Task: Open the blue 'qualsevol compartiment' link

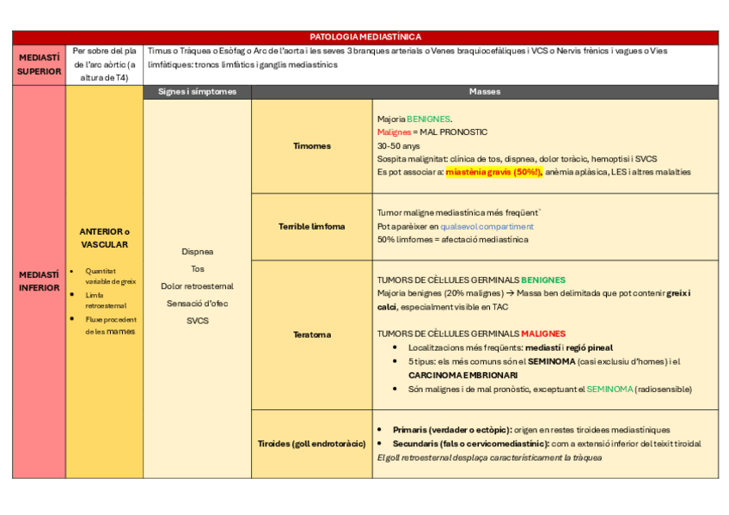Action: (x=487, y=226)
